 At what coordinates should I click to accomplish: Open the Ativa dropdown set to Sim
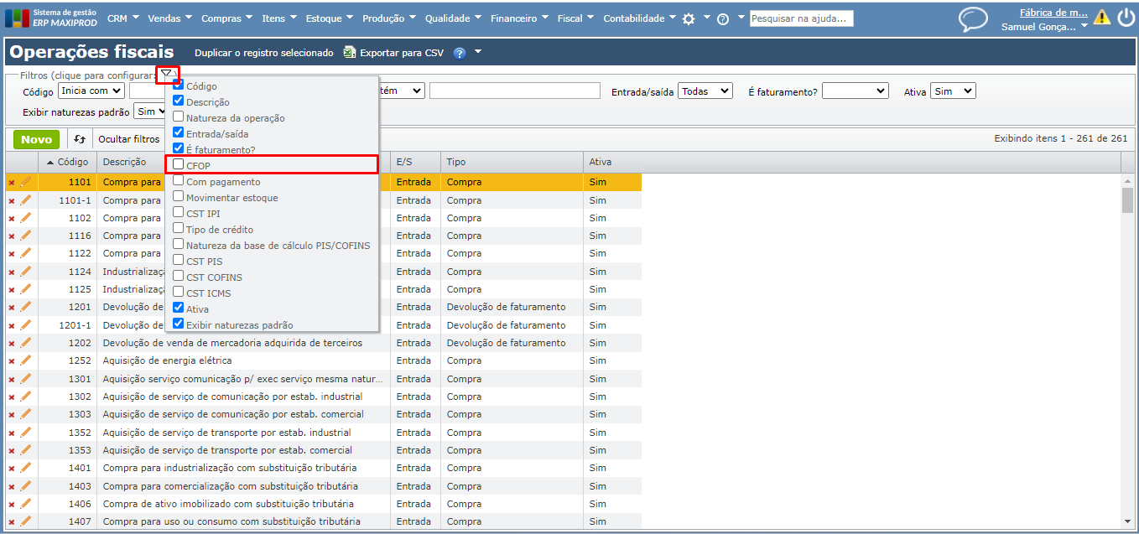point(953,91)
